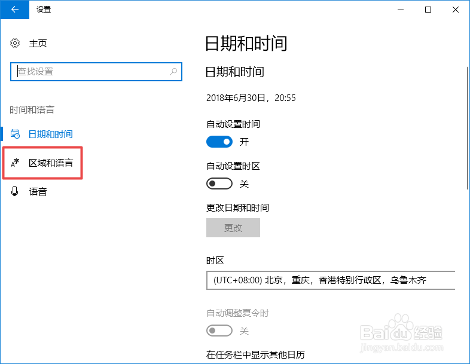This screenshot has height=364, width=470.
Task: Turn on 自动设置时区 toggle
Action: coord(219,183)
